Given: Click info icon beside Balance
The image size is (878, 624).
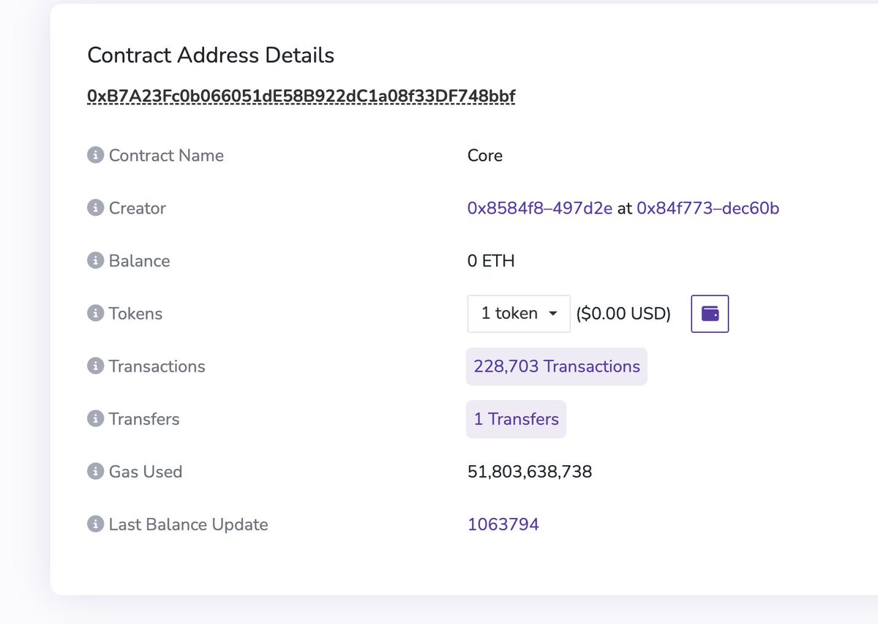Looking at the screenshot, I should [x=95, y=260].
